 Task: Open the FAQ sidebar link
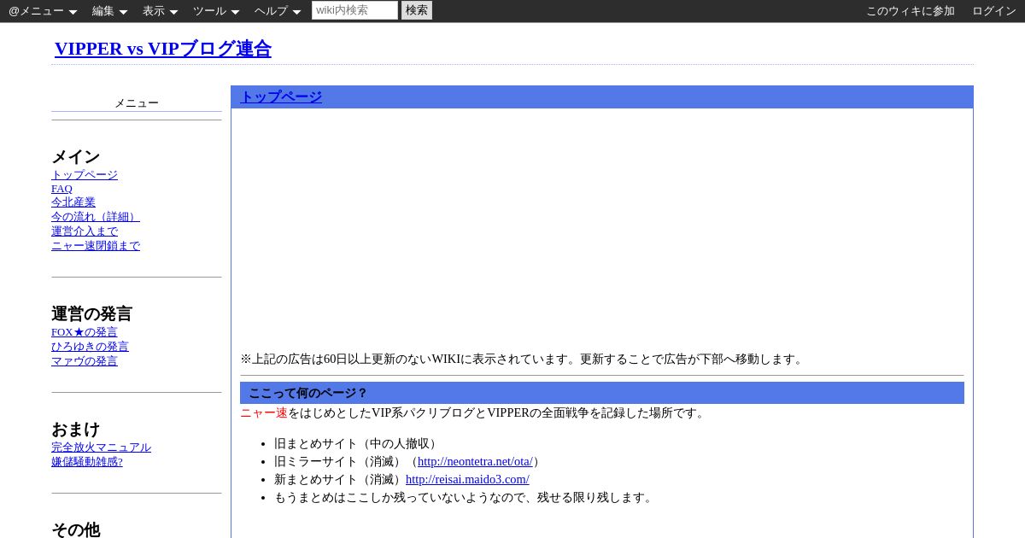tap(61, 189)
